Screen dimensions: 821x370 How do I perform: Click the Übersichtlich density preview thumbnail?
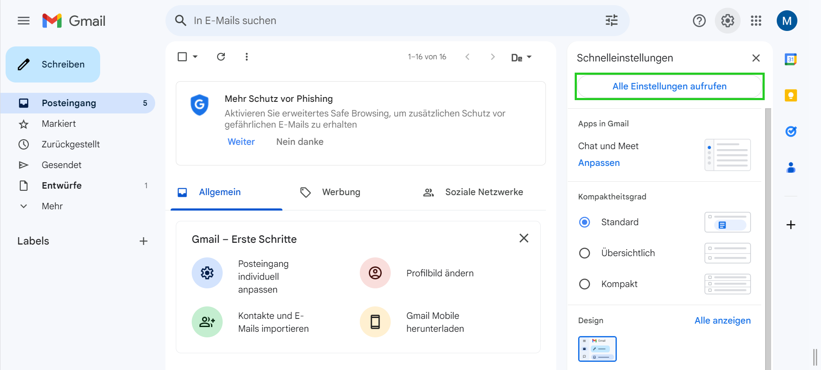(x=727, y=253)
